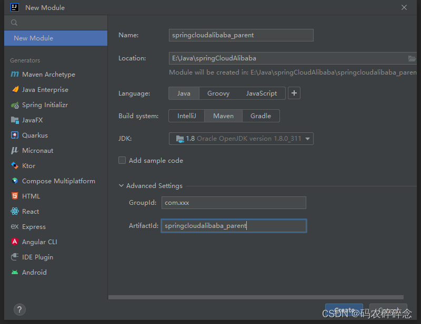Select Groovy as the language
Image resolution: width=421 pixels, height=324 pixels.
coord(218,93)
